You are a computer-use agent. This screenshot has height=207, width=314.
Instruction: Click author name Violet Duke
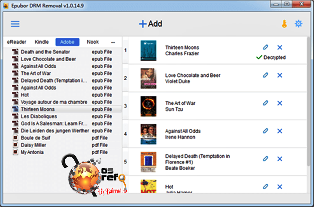point(178,81)
